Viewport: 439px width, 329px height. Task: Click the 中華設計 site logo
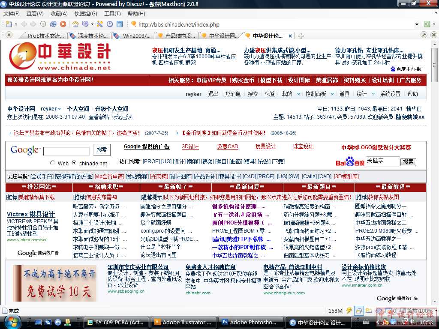[60, 56]
